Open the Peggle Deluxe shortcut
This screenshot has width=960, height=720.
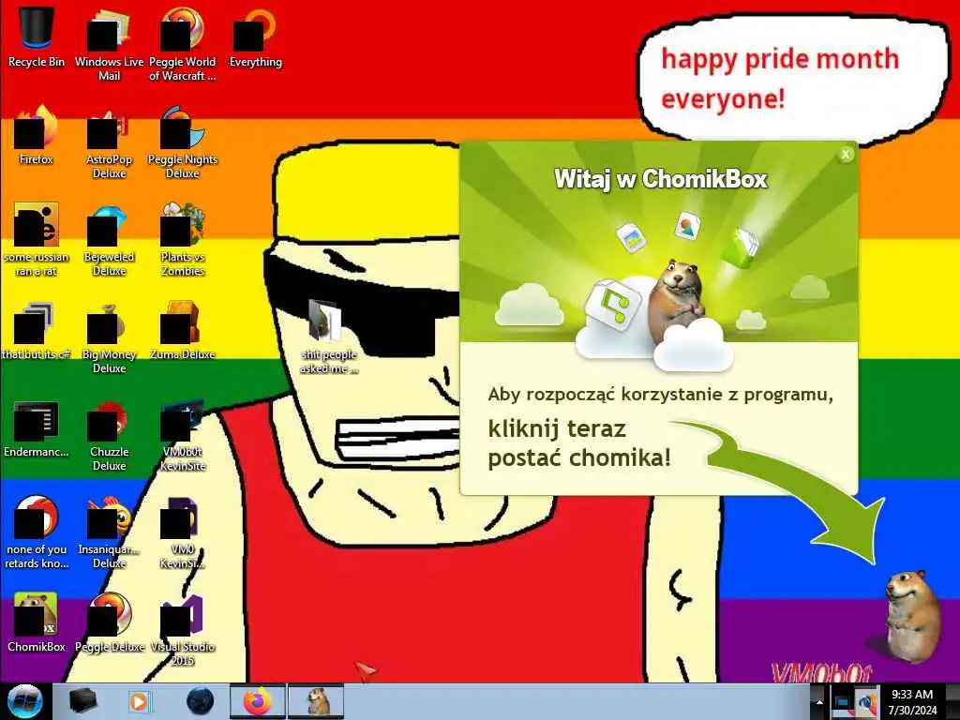pyautogui.click(x=109, y=623)
